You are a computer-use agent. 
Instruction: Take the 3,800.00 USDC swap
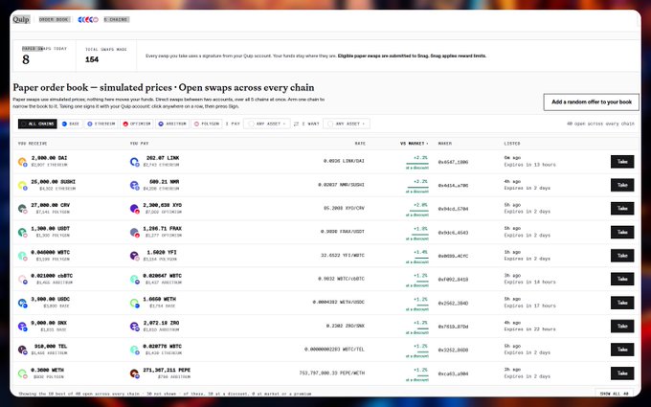point(622,303)
